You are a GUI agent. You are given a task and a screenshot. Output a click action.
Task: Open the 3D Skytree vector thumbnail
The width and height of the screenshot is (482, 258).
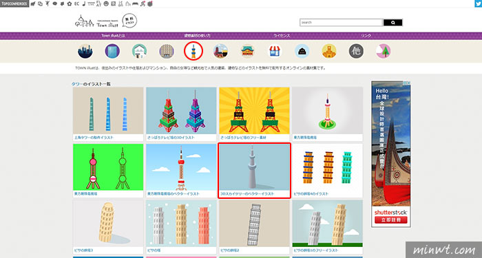coord(254,167)
